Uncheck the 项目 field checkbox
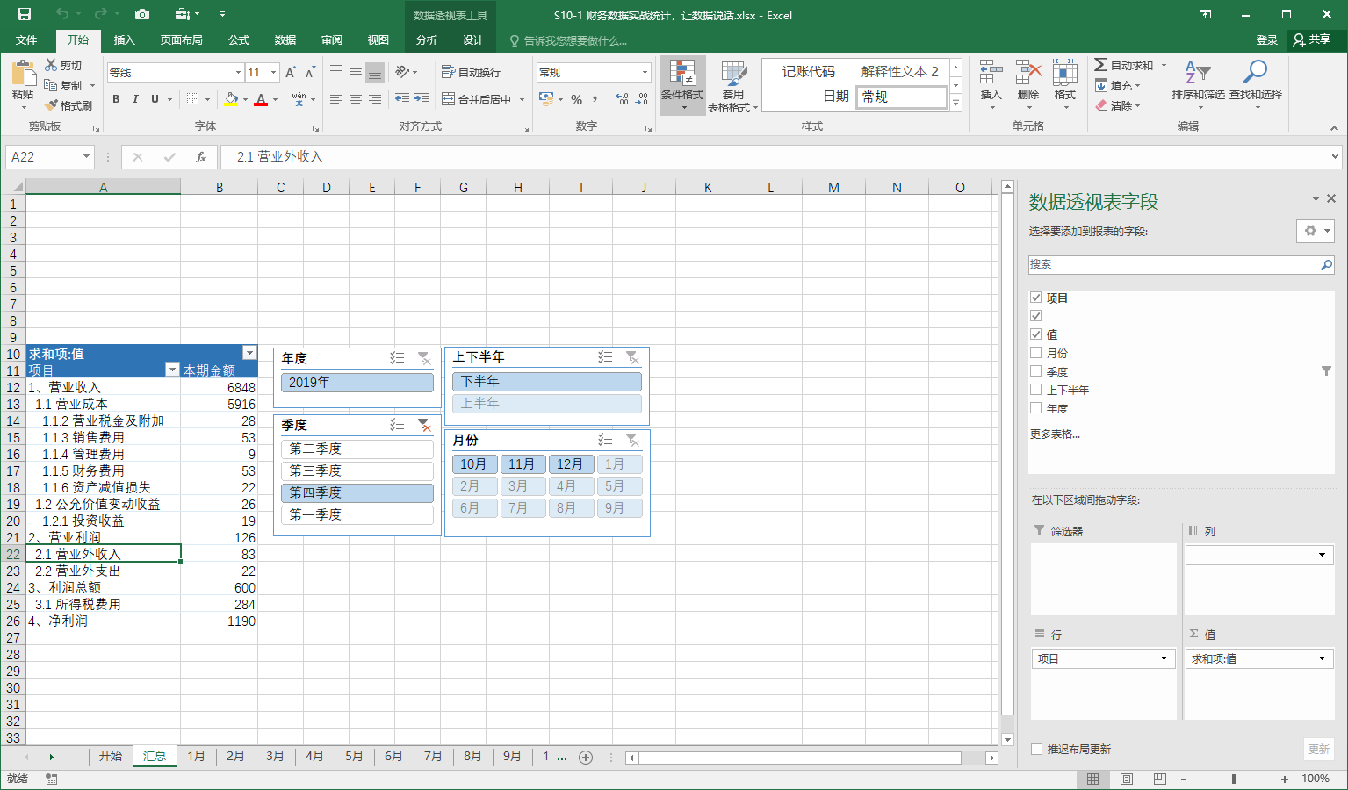This screenshot has width=1348, height=790. [x=1036, y=298]
